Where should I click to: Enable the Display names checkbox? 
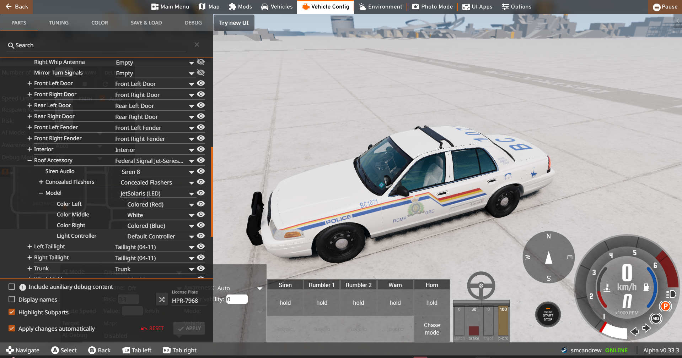coord(12,299)
